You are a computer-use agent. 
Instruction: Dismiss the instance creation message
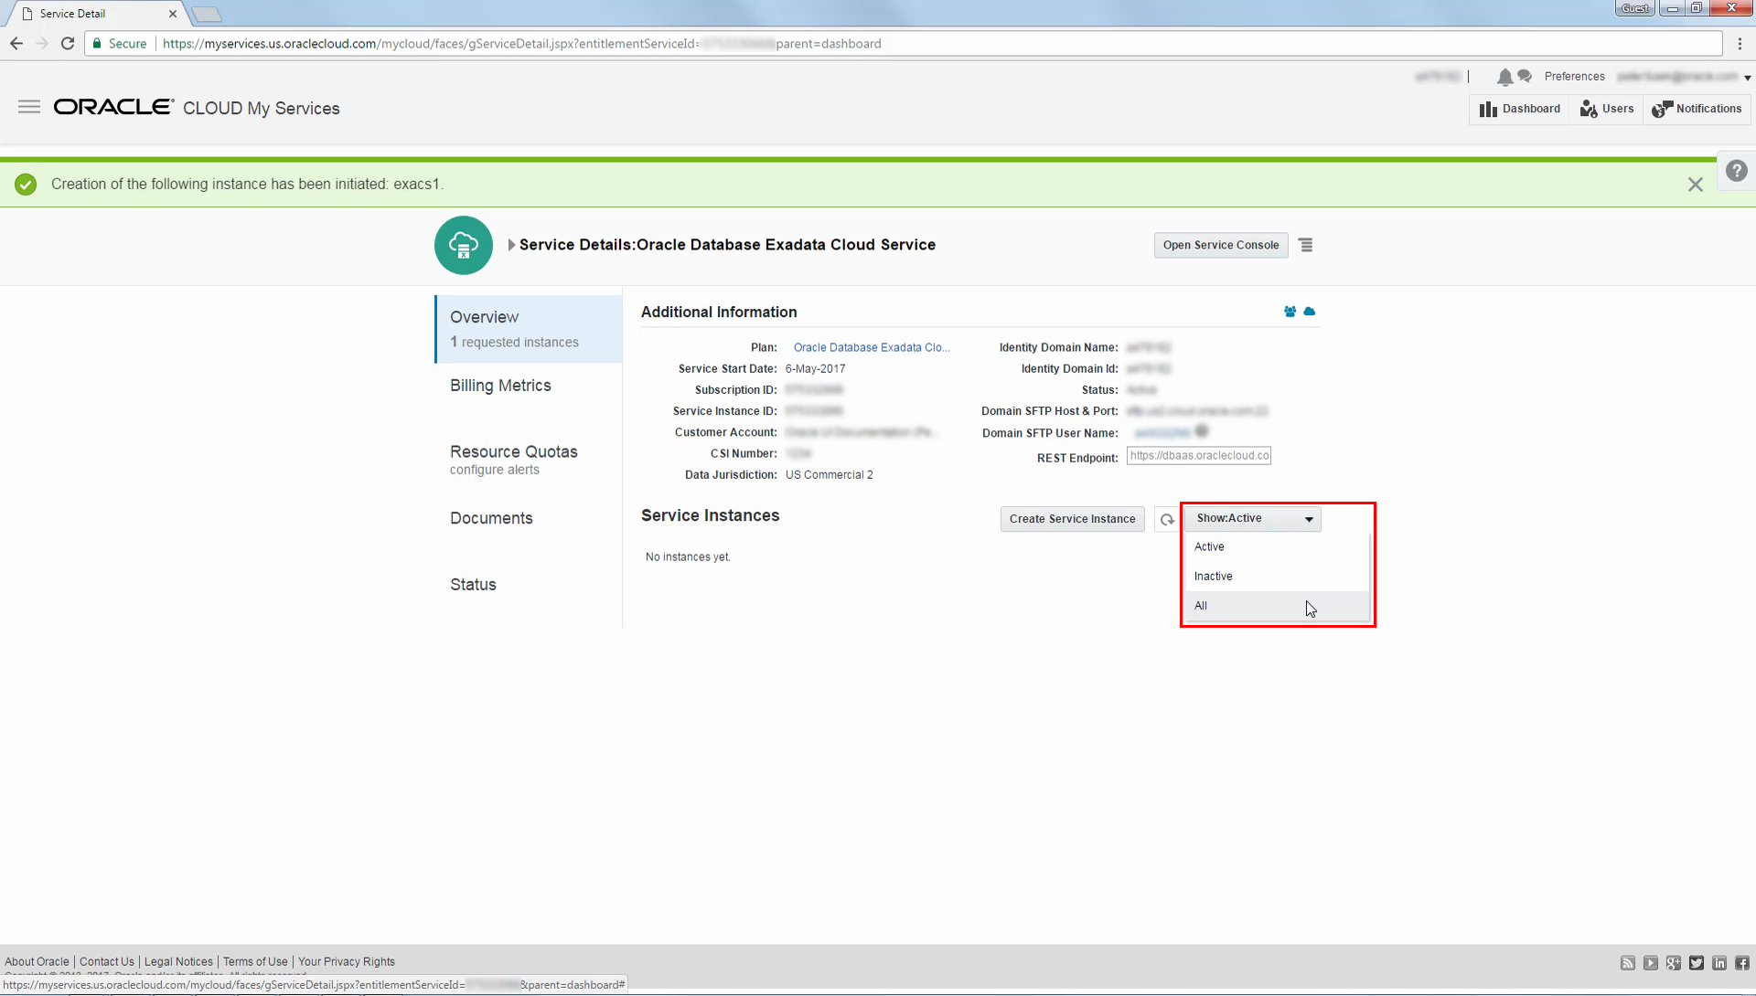point(1695,185)
